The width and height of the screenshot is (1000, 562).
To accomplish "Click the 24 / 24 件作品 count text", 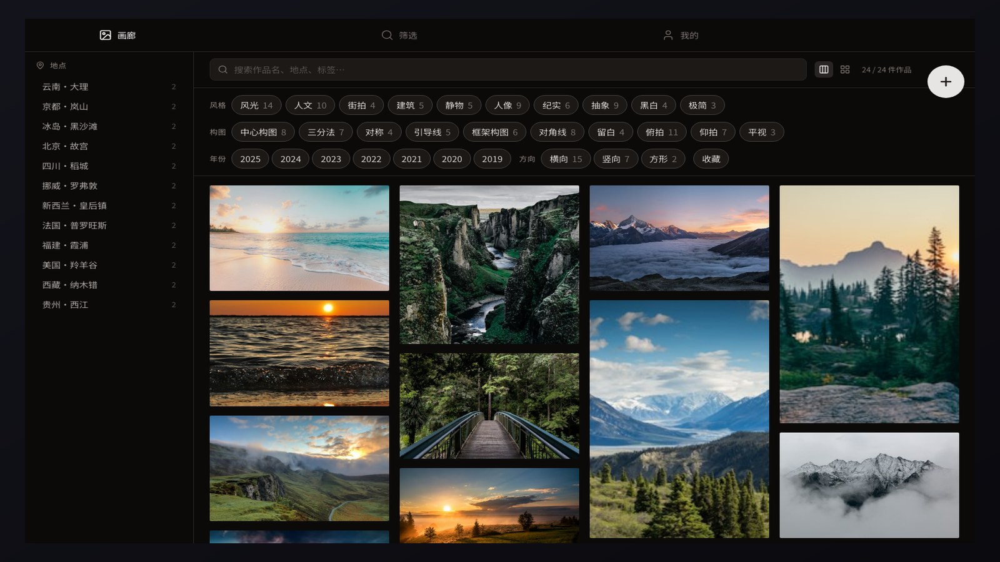I will coord(886,70).
